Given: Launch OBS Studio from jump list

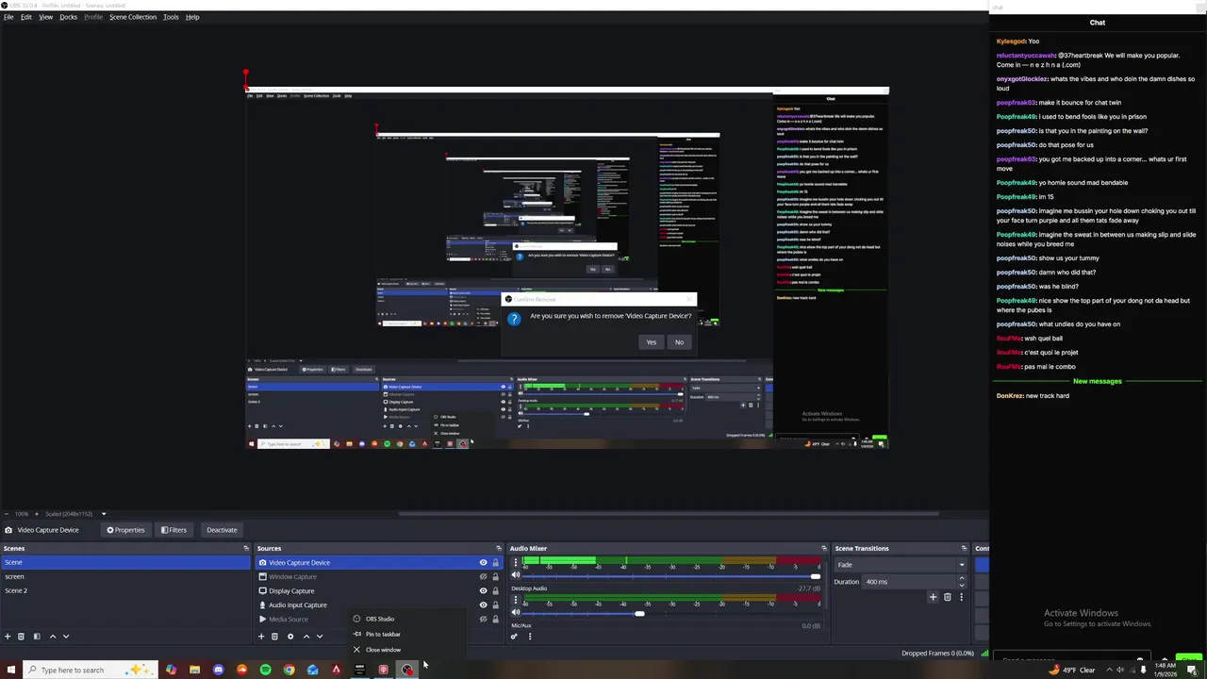Looking at the screenshot, I should pos(407,619).
